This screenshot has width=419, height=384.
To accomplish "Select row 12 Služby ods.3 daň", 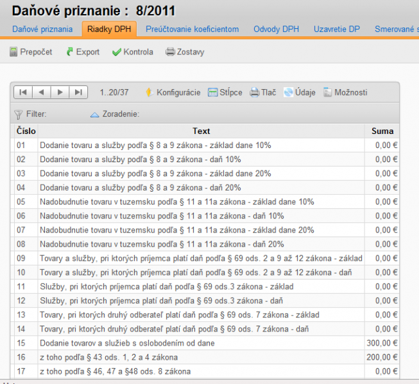I will click(205, 301).
